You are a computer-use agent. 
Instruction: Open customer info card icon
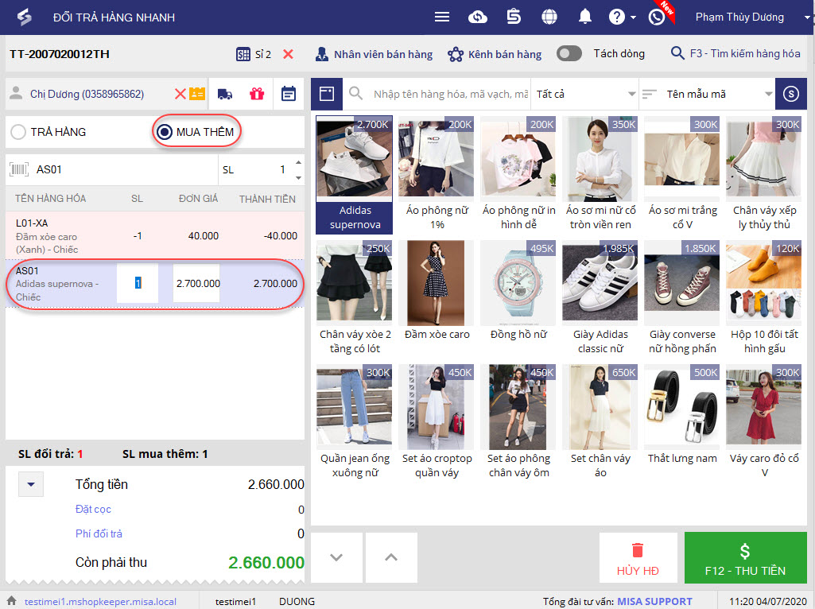point(197,94)
